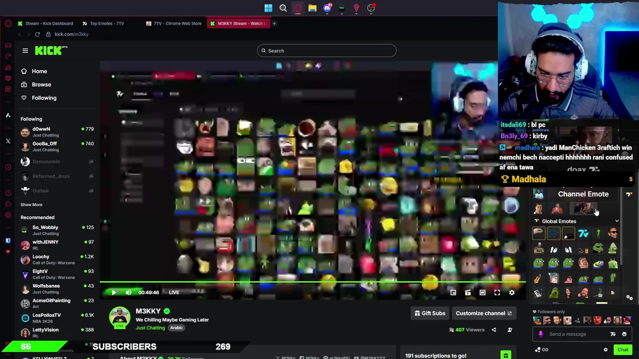Open withJENNY recommended channel
The image size is (639, 359).
click(x=57, y=245)
